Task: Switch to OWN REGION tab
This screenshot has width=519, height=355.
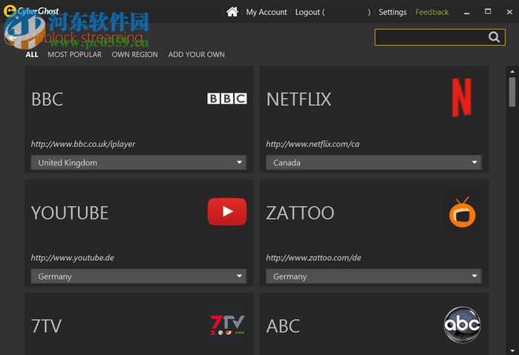Action: [134, 55]
